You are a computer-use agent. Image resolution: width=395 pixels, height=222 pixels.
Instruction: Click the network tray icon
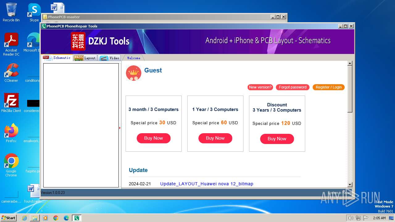tap(358, 218)
